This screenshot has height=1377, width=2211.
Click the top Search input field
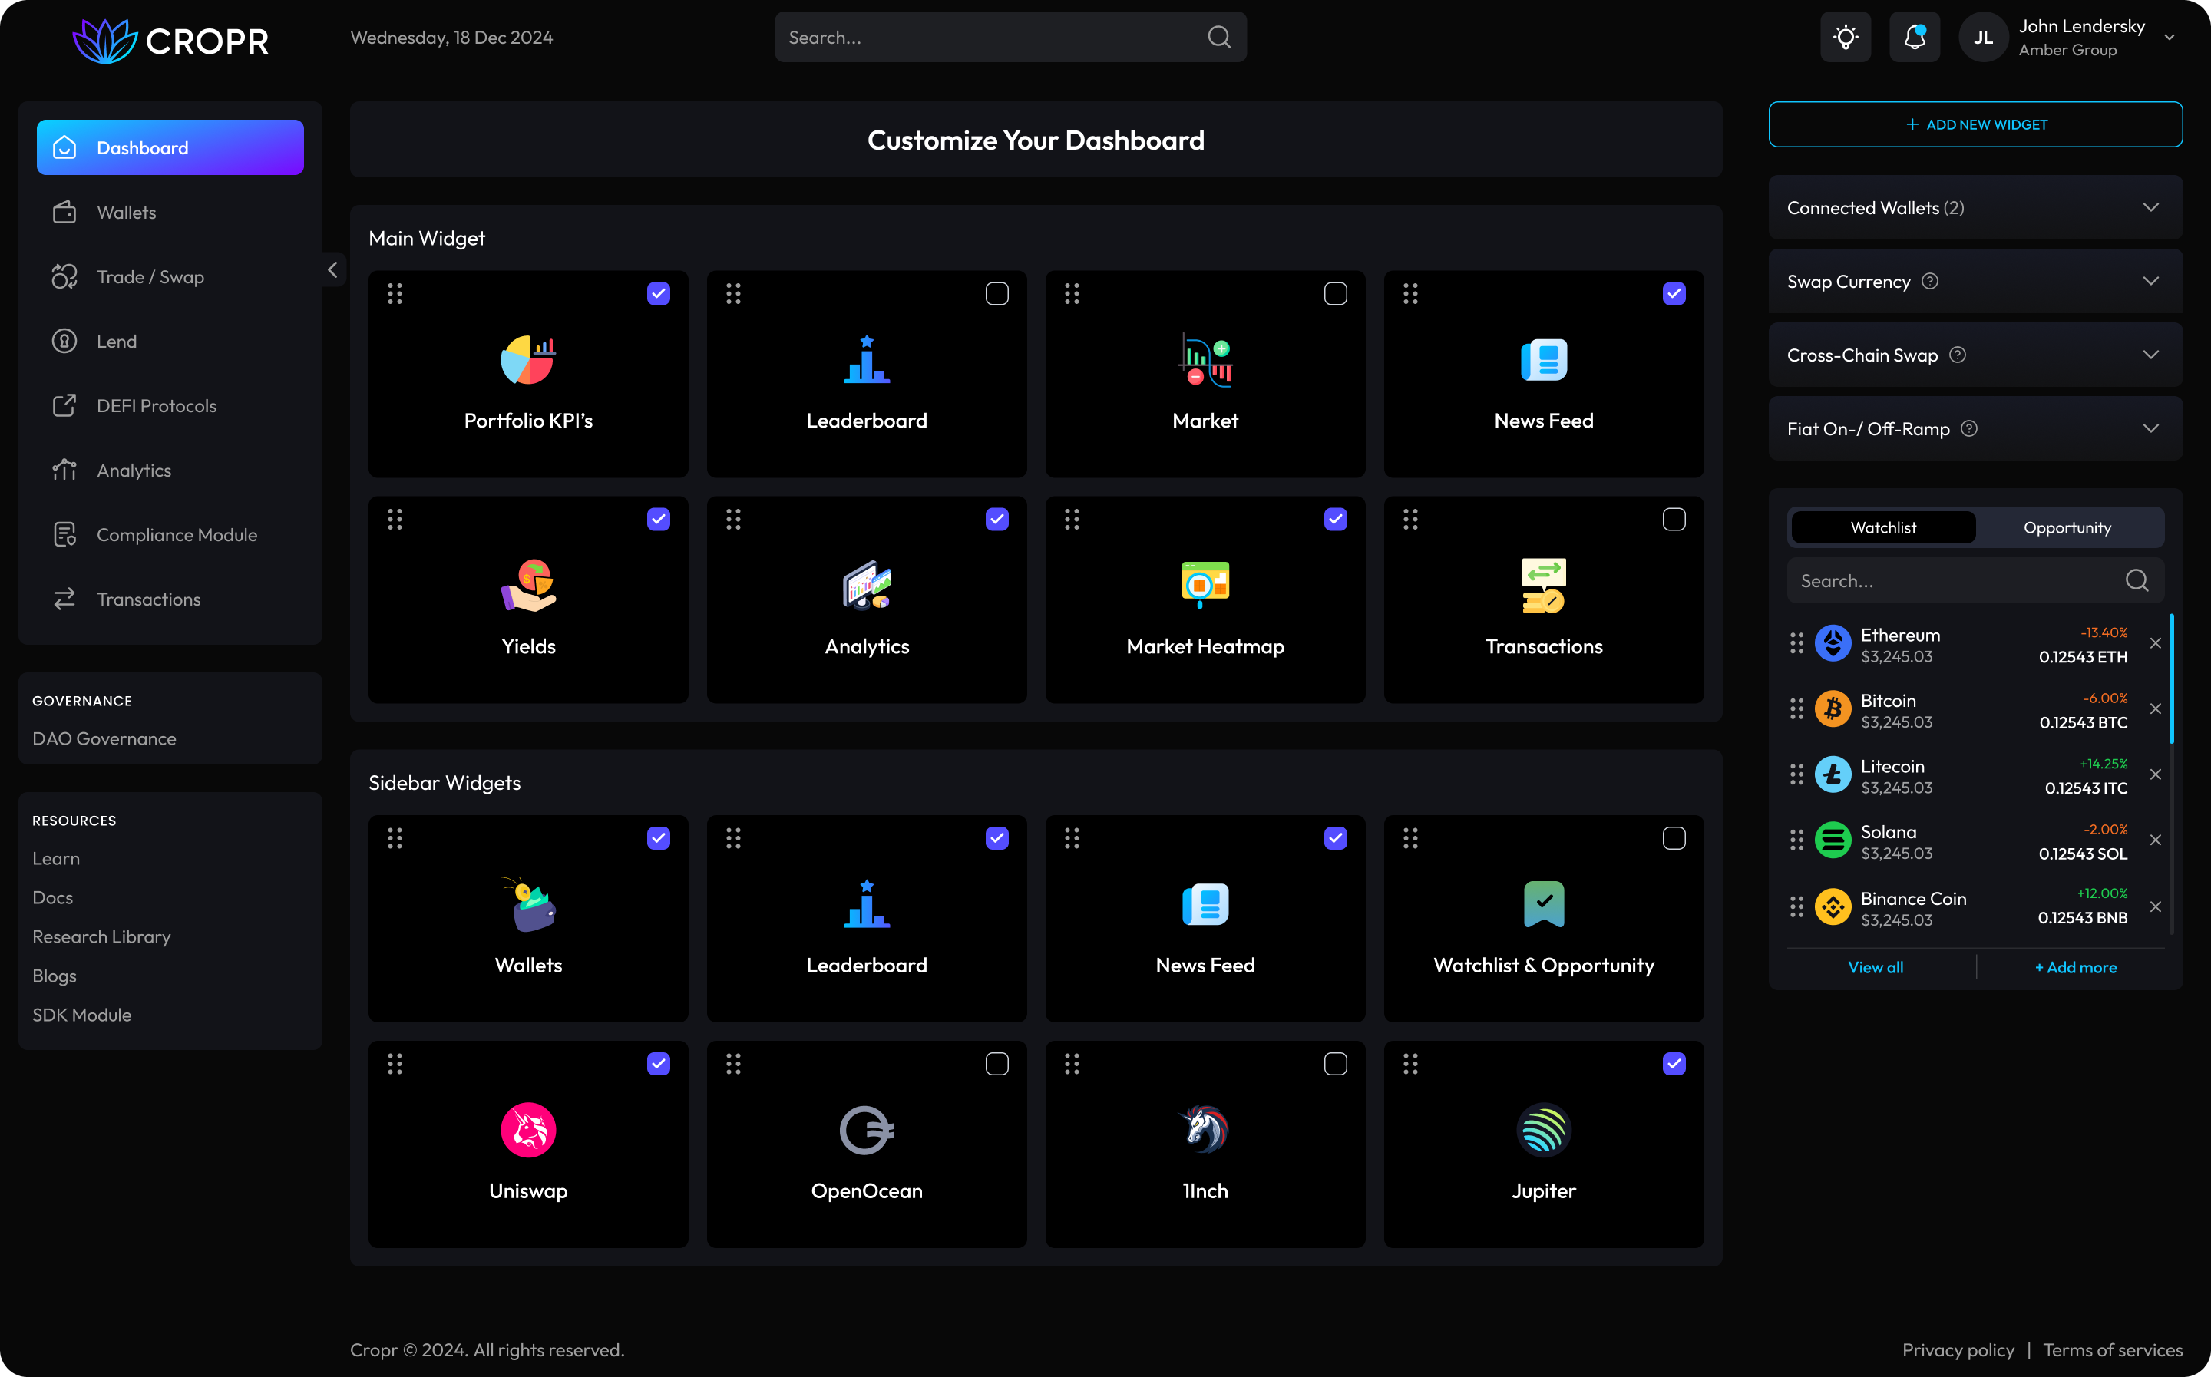pos(1010,38)
